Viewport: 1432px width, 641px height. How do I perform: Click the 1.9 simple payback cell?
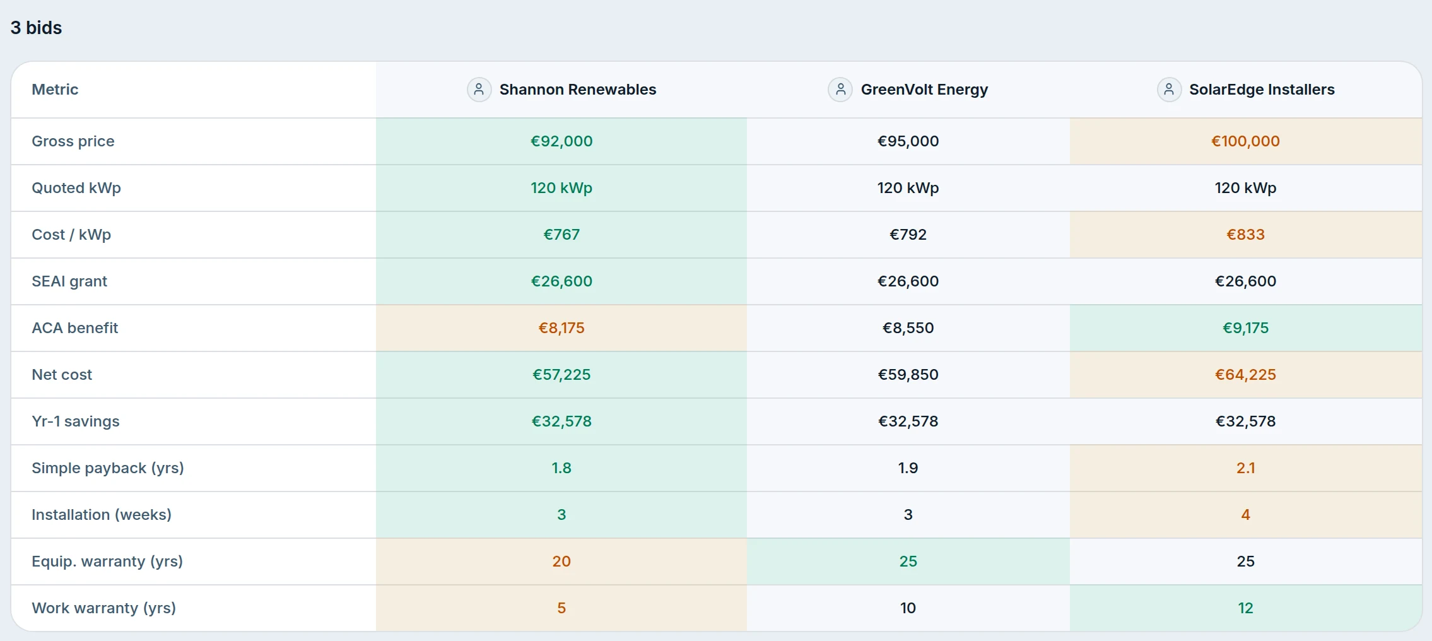908,468
